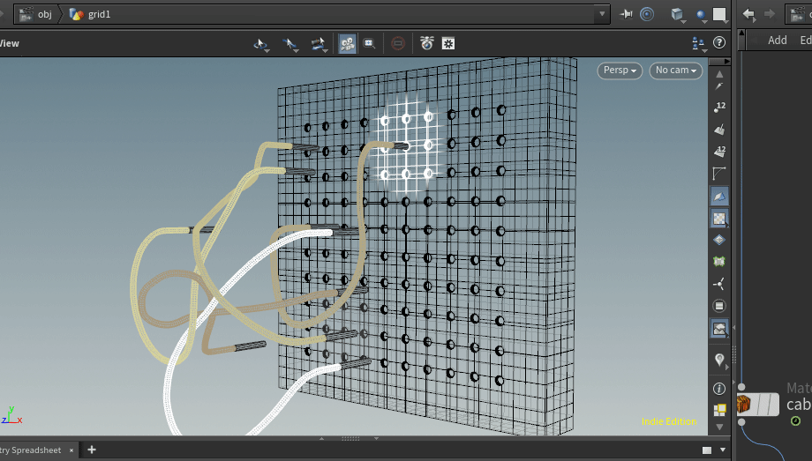Toggle the highlighted camera view tool

click(x=347, y=43)
